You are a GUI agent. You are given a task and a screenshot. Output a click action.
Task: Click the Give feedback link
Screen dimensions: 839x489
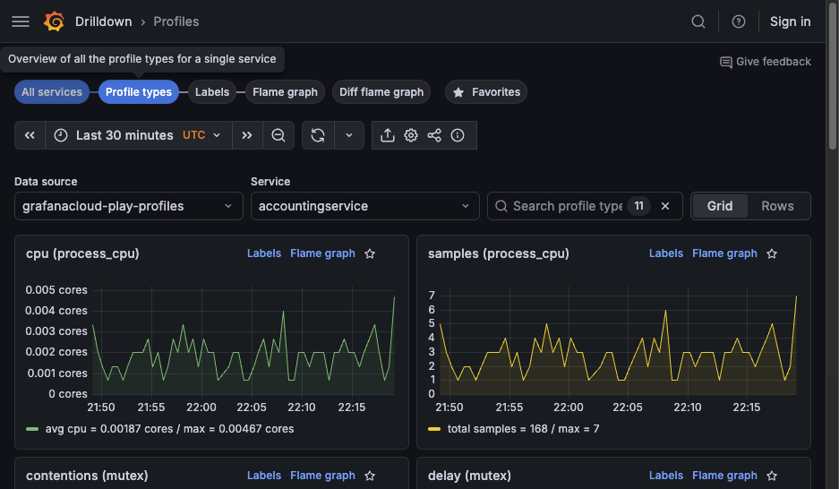(766, 62)
